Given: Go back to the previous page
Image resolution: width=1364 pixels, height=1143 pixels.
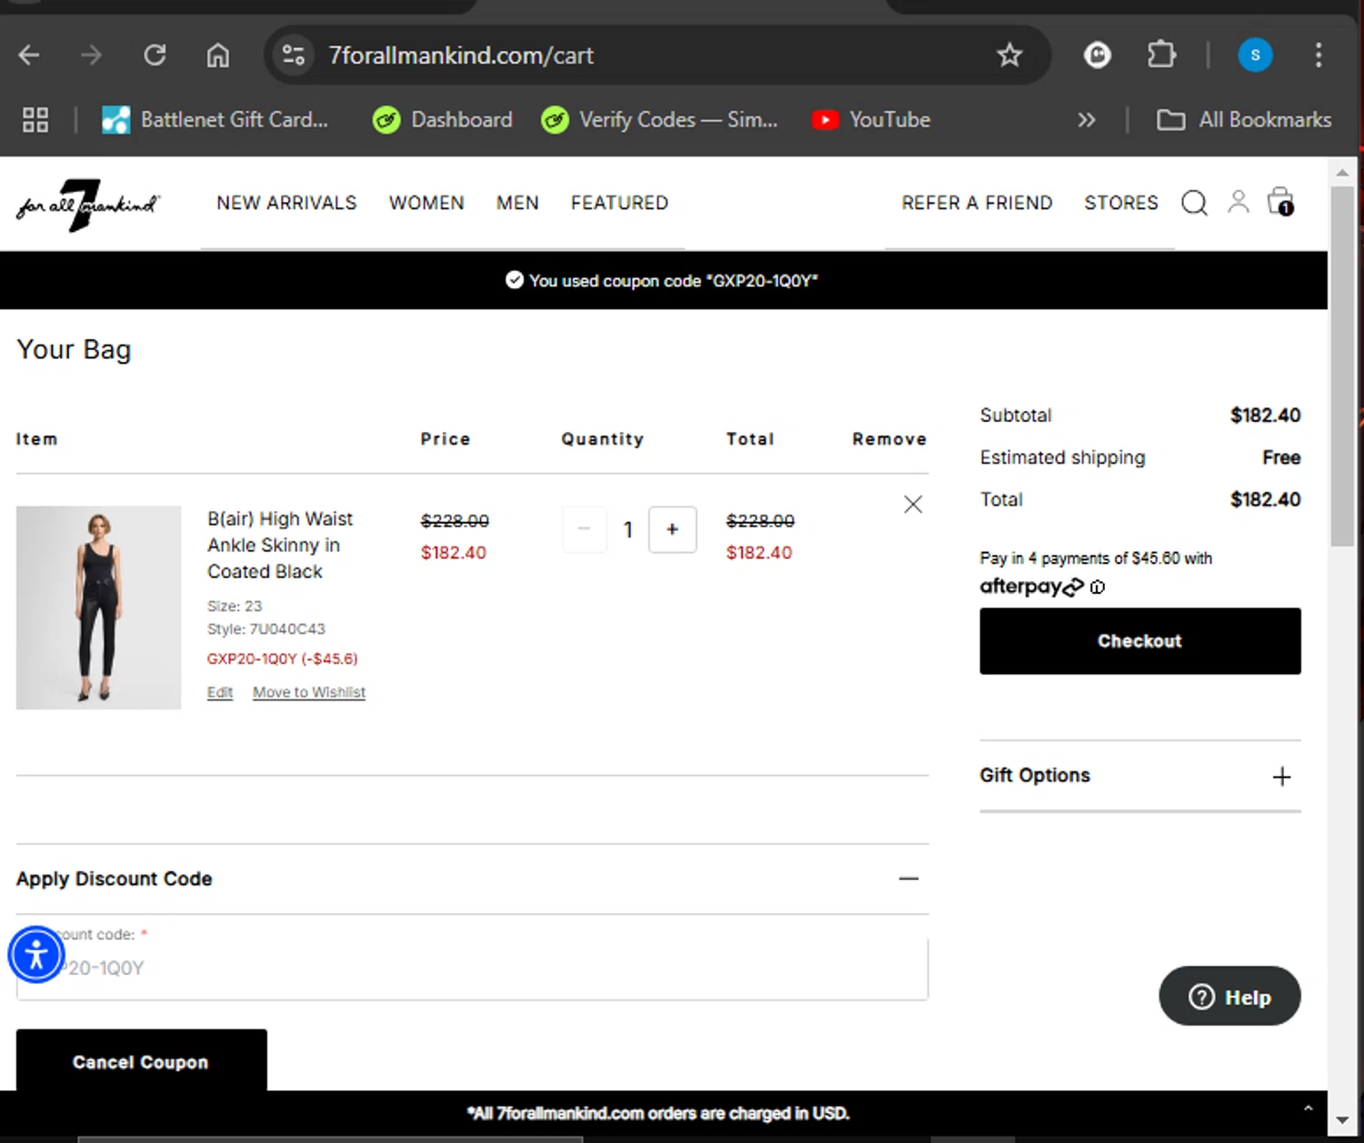Looking at the screenshot, I should click(x=29, y=55).
